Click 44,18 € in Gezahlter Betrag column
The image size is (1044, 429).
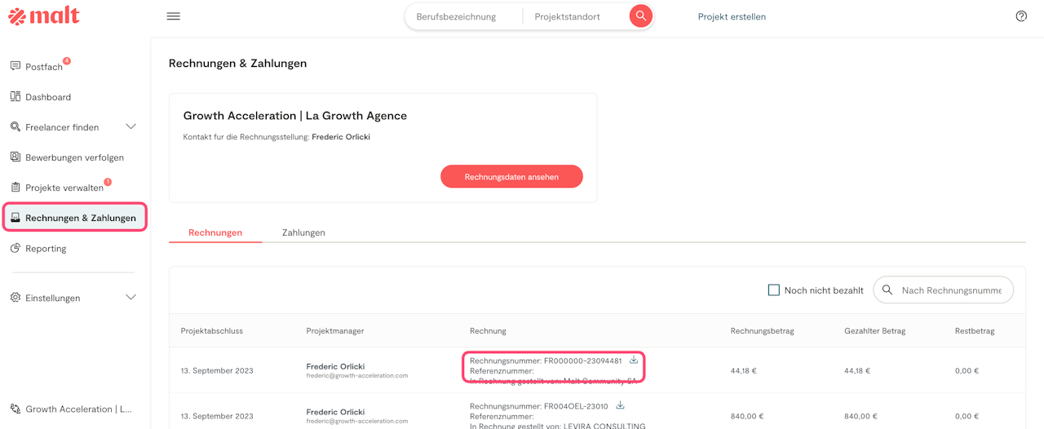click(857, 370)
